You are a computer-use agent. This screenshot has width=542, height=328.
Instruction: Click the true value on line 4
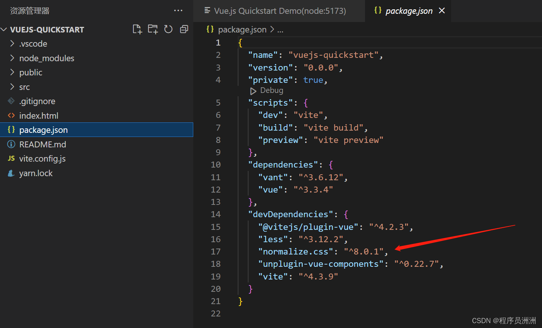pos(313,80)
